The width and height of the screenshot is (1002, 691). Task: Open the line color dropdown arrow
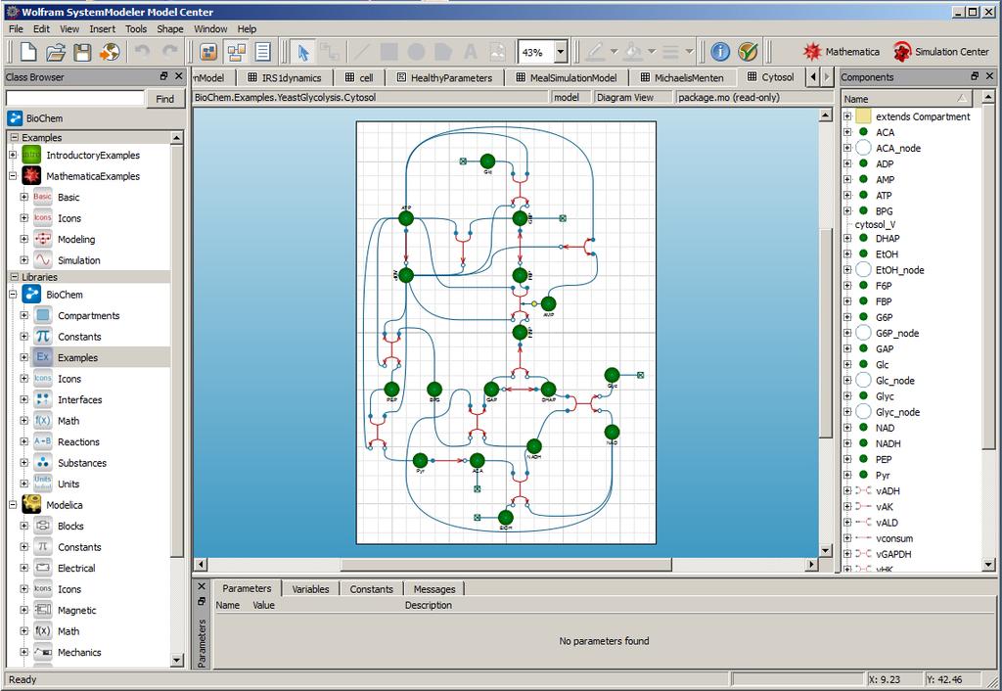614,52
